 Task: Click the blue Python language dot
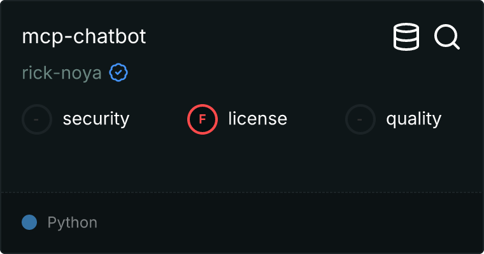29,222
